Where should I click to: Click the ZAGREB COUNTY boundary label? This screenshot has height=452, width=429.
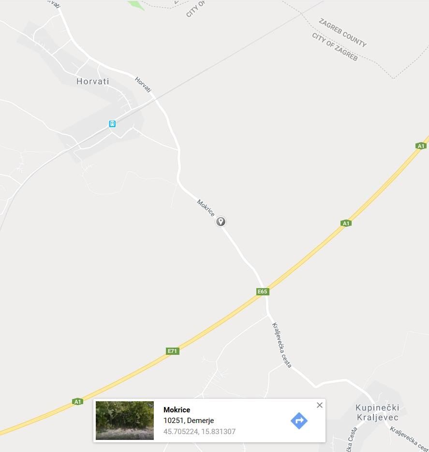coord(343,32)
